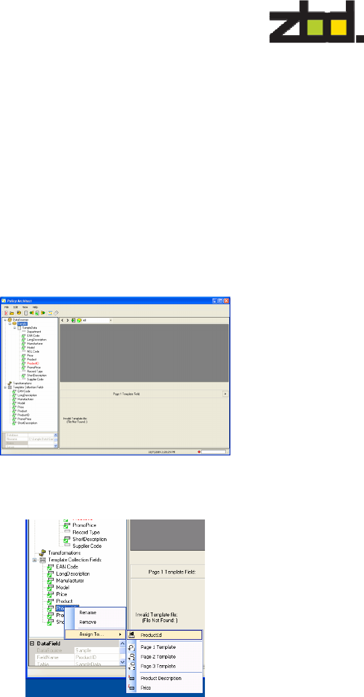Select LongDescription in the lower screenshot tree

(72, 573)
